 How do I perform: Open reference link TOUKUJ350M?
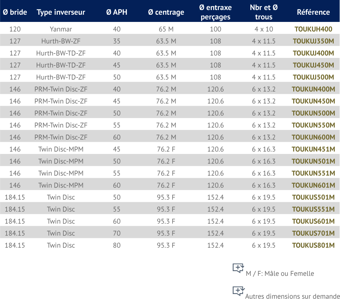coord(313,41)
